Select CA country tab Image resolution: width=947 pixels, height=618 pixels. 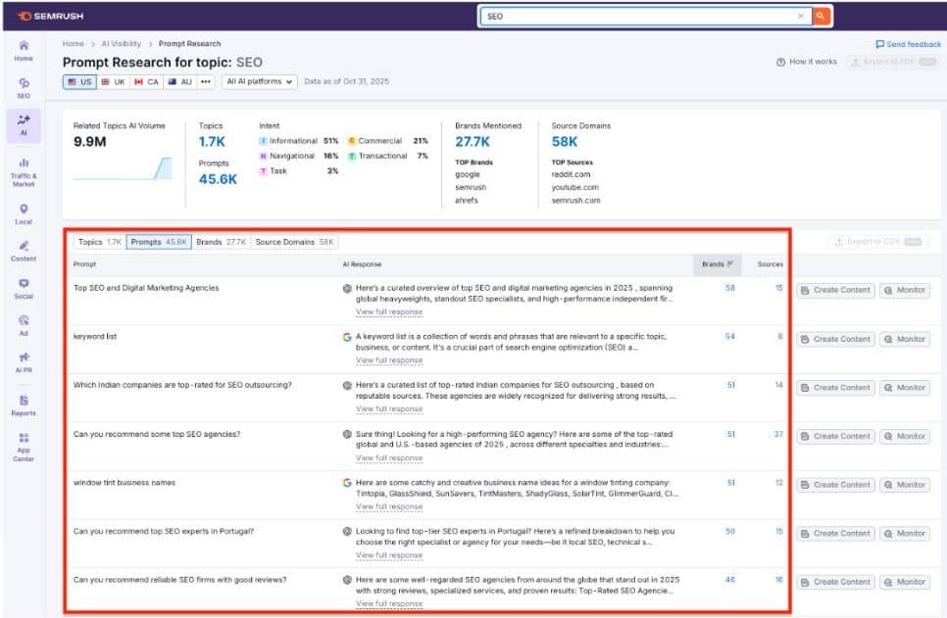(x=146, y=81)
